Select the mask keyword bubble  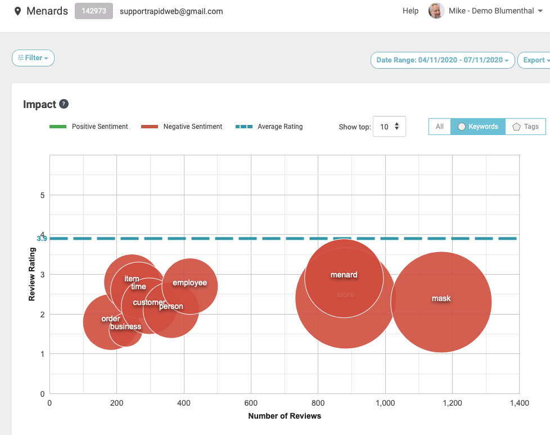[x=441, y=302]
